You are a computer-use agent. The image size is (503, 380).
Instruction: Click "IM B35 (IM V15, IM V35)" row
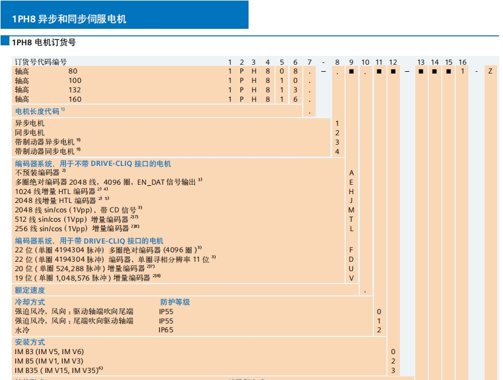pos(59,371)
